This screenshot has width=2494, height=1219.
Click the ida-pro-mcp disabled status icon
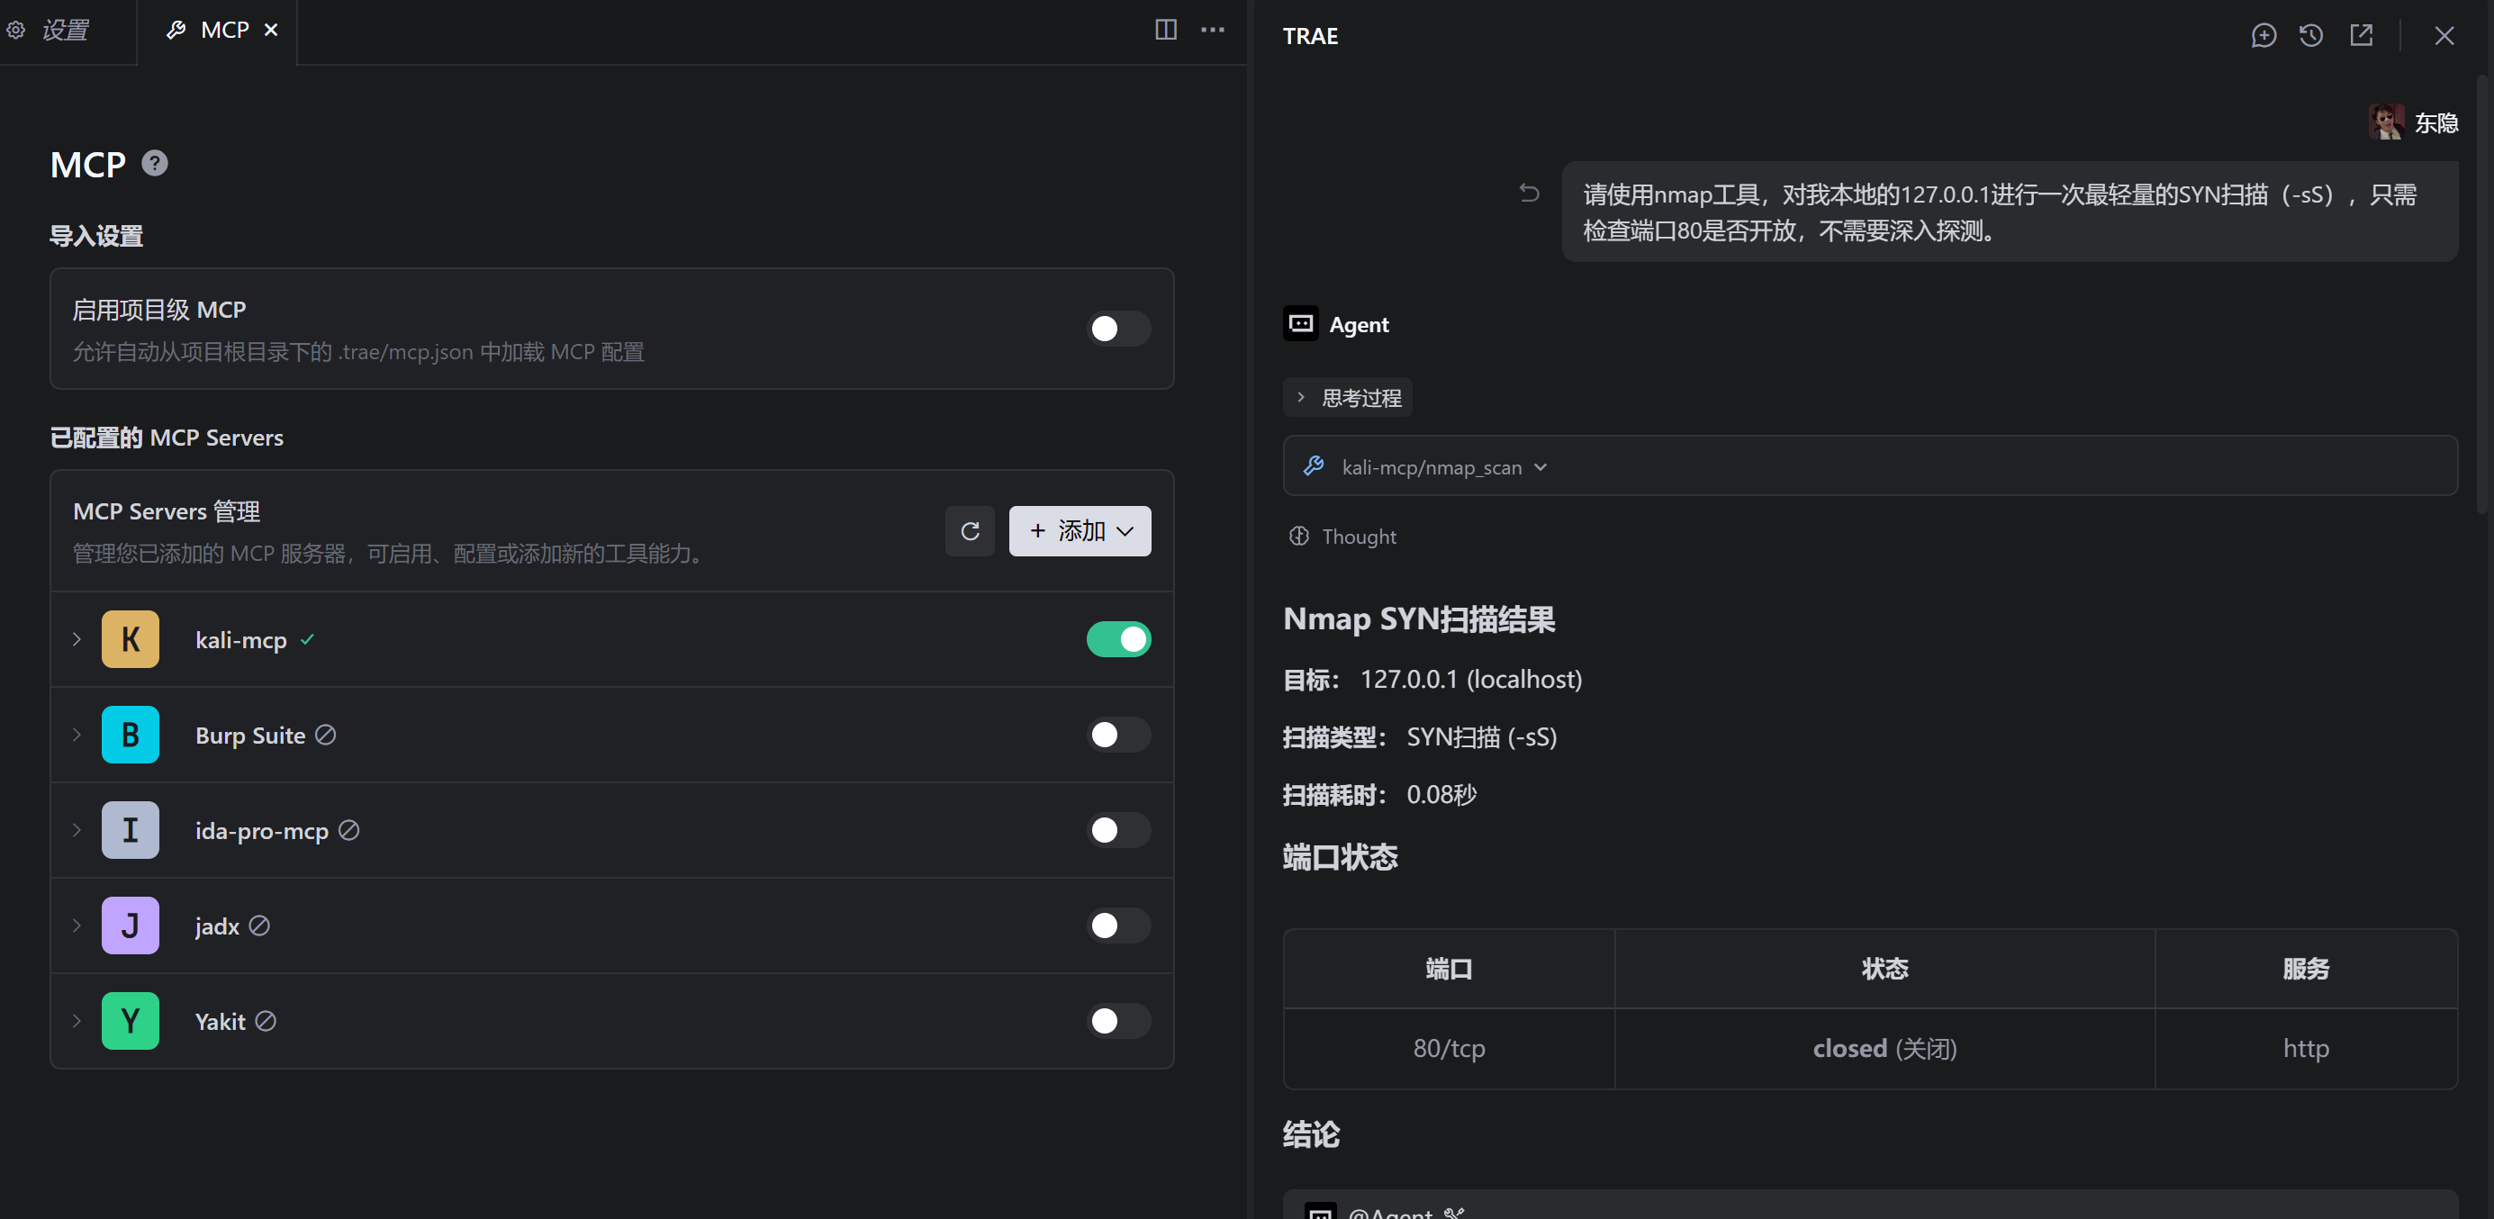348,830
